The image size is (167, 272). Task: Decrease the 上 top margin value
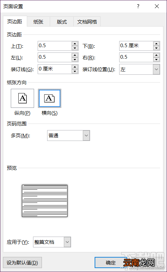click(x=75, y=48)
